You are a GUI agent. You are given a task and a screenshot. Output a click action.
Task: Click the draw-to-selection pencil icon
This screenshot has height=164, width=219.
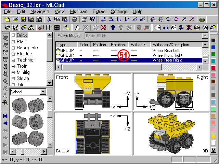coord(67,27)
